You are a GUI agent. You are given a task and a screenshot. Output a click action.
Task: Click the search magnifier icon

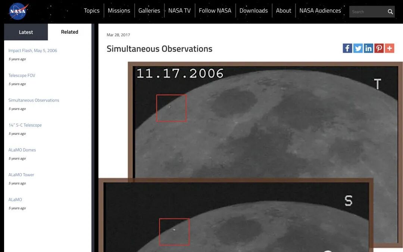(390, 12)
